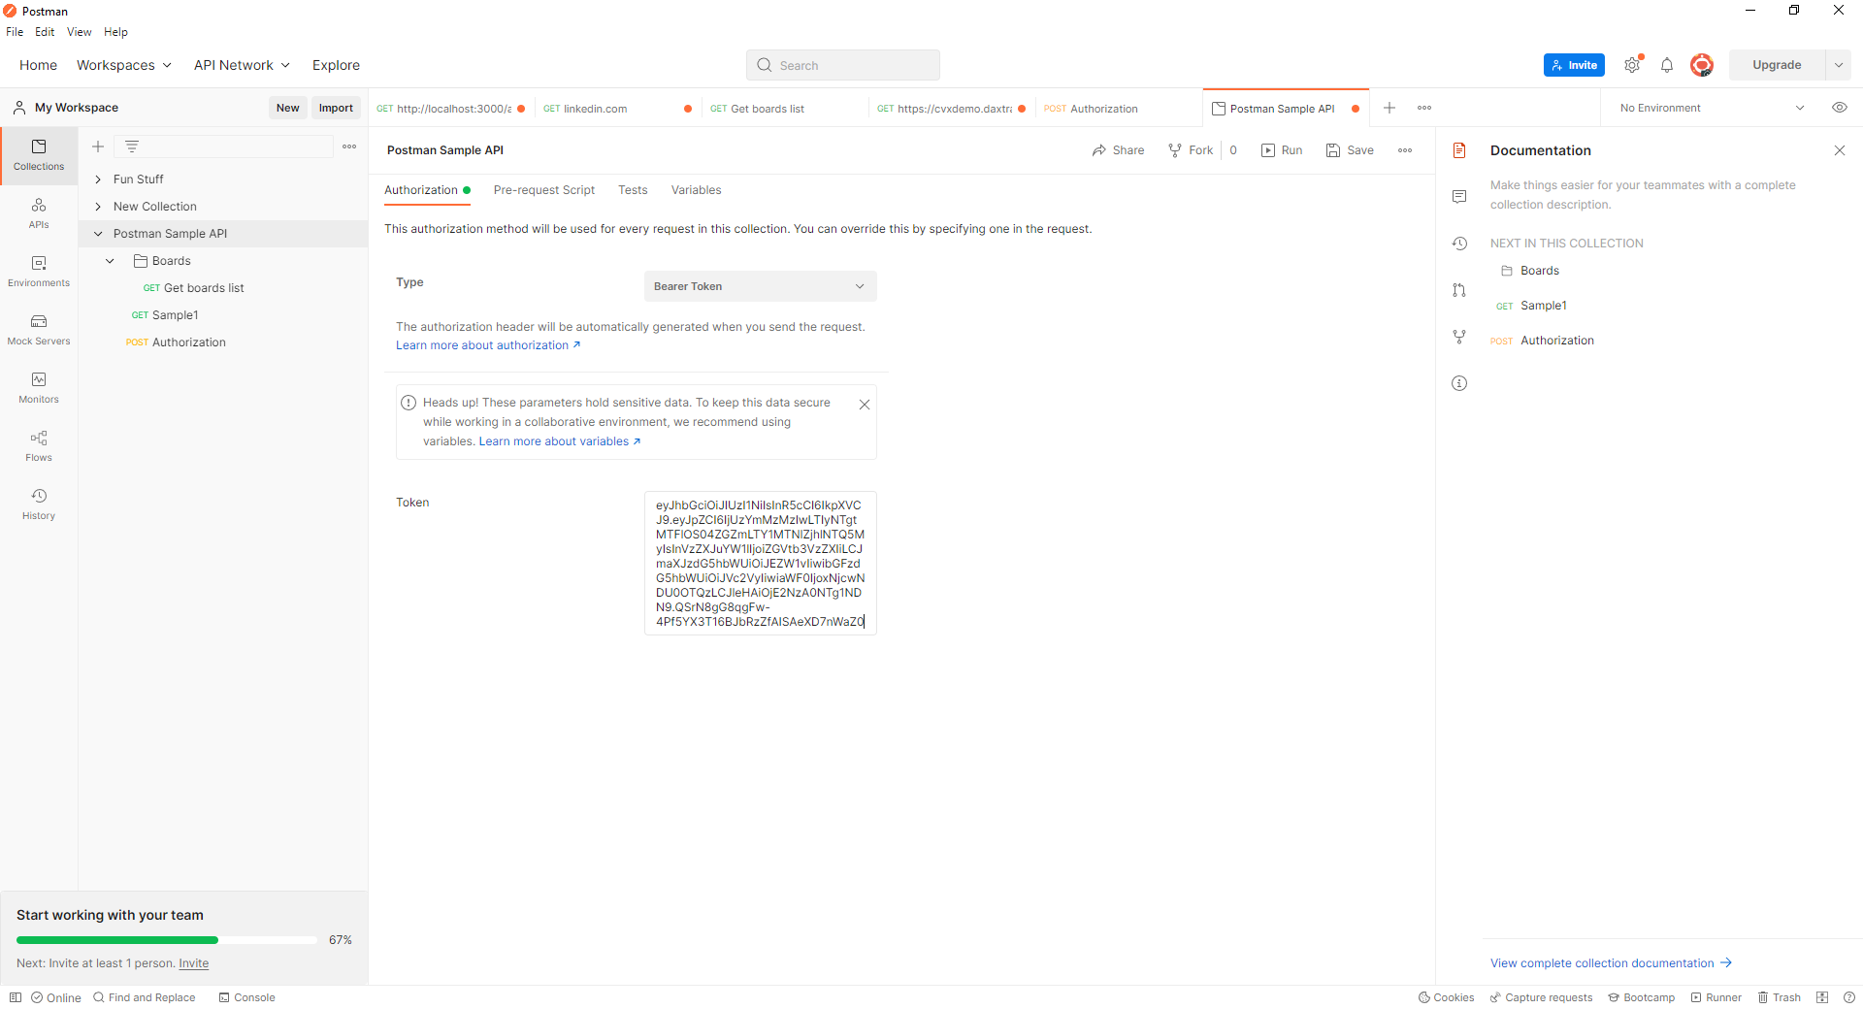
Task: Click the Save button
Action: tap(1350, 150)
